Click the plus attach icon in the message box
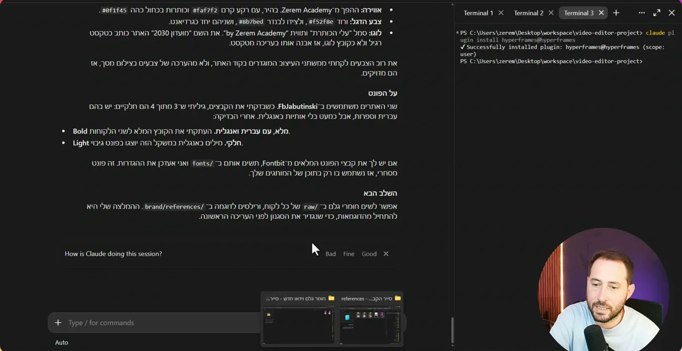This screenshot has width=682, height=351. click(58, 323)
